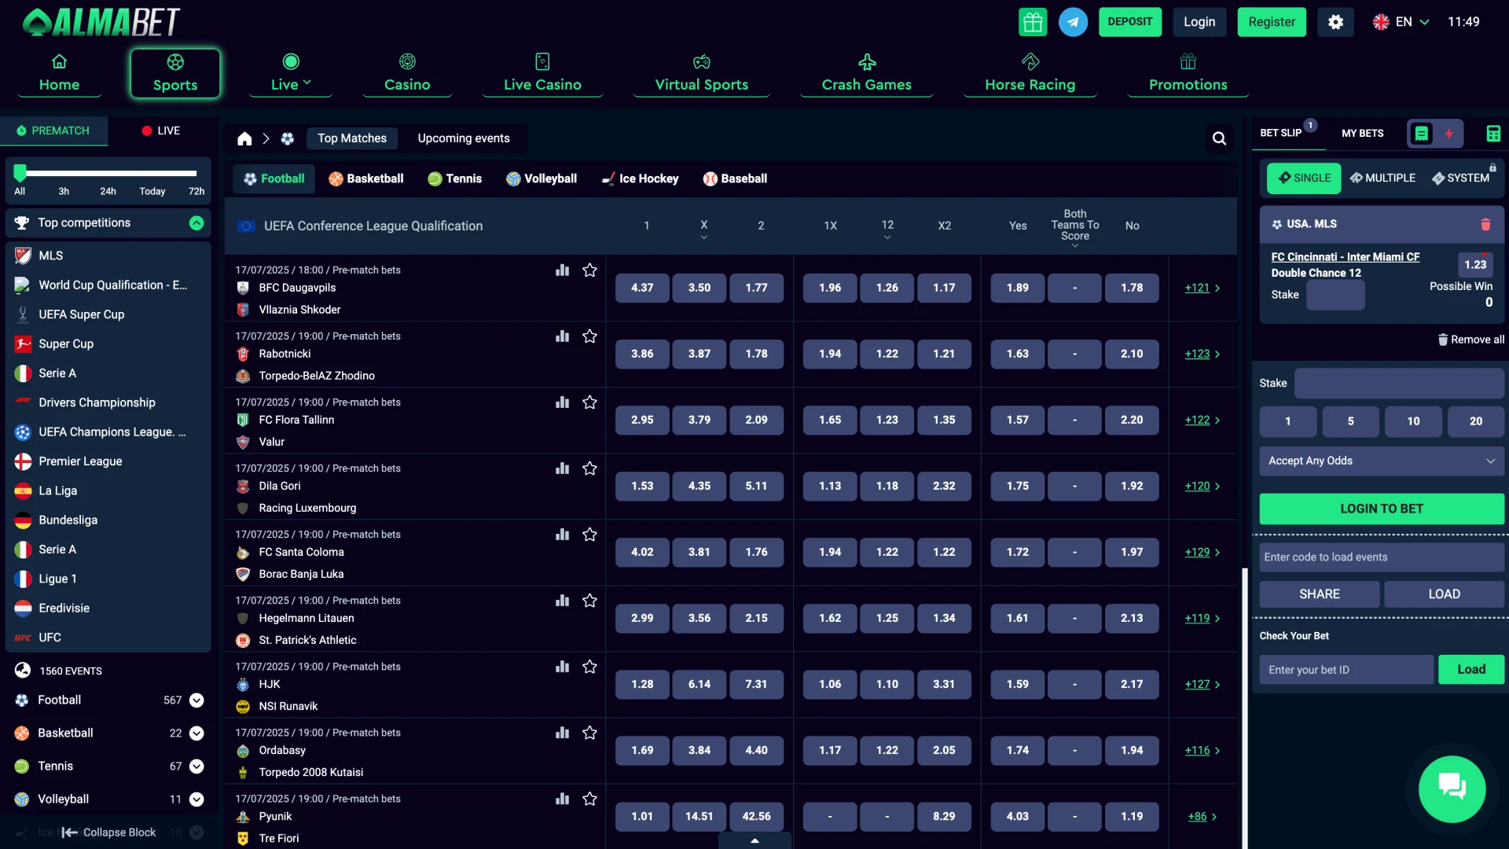This screenshot has height=849, width=1509.
Task: Open the bet calculator icon
Action: (x=1493, y=134)
